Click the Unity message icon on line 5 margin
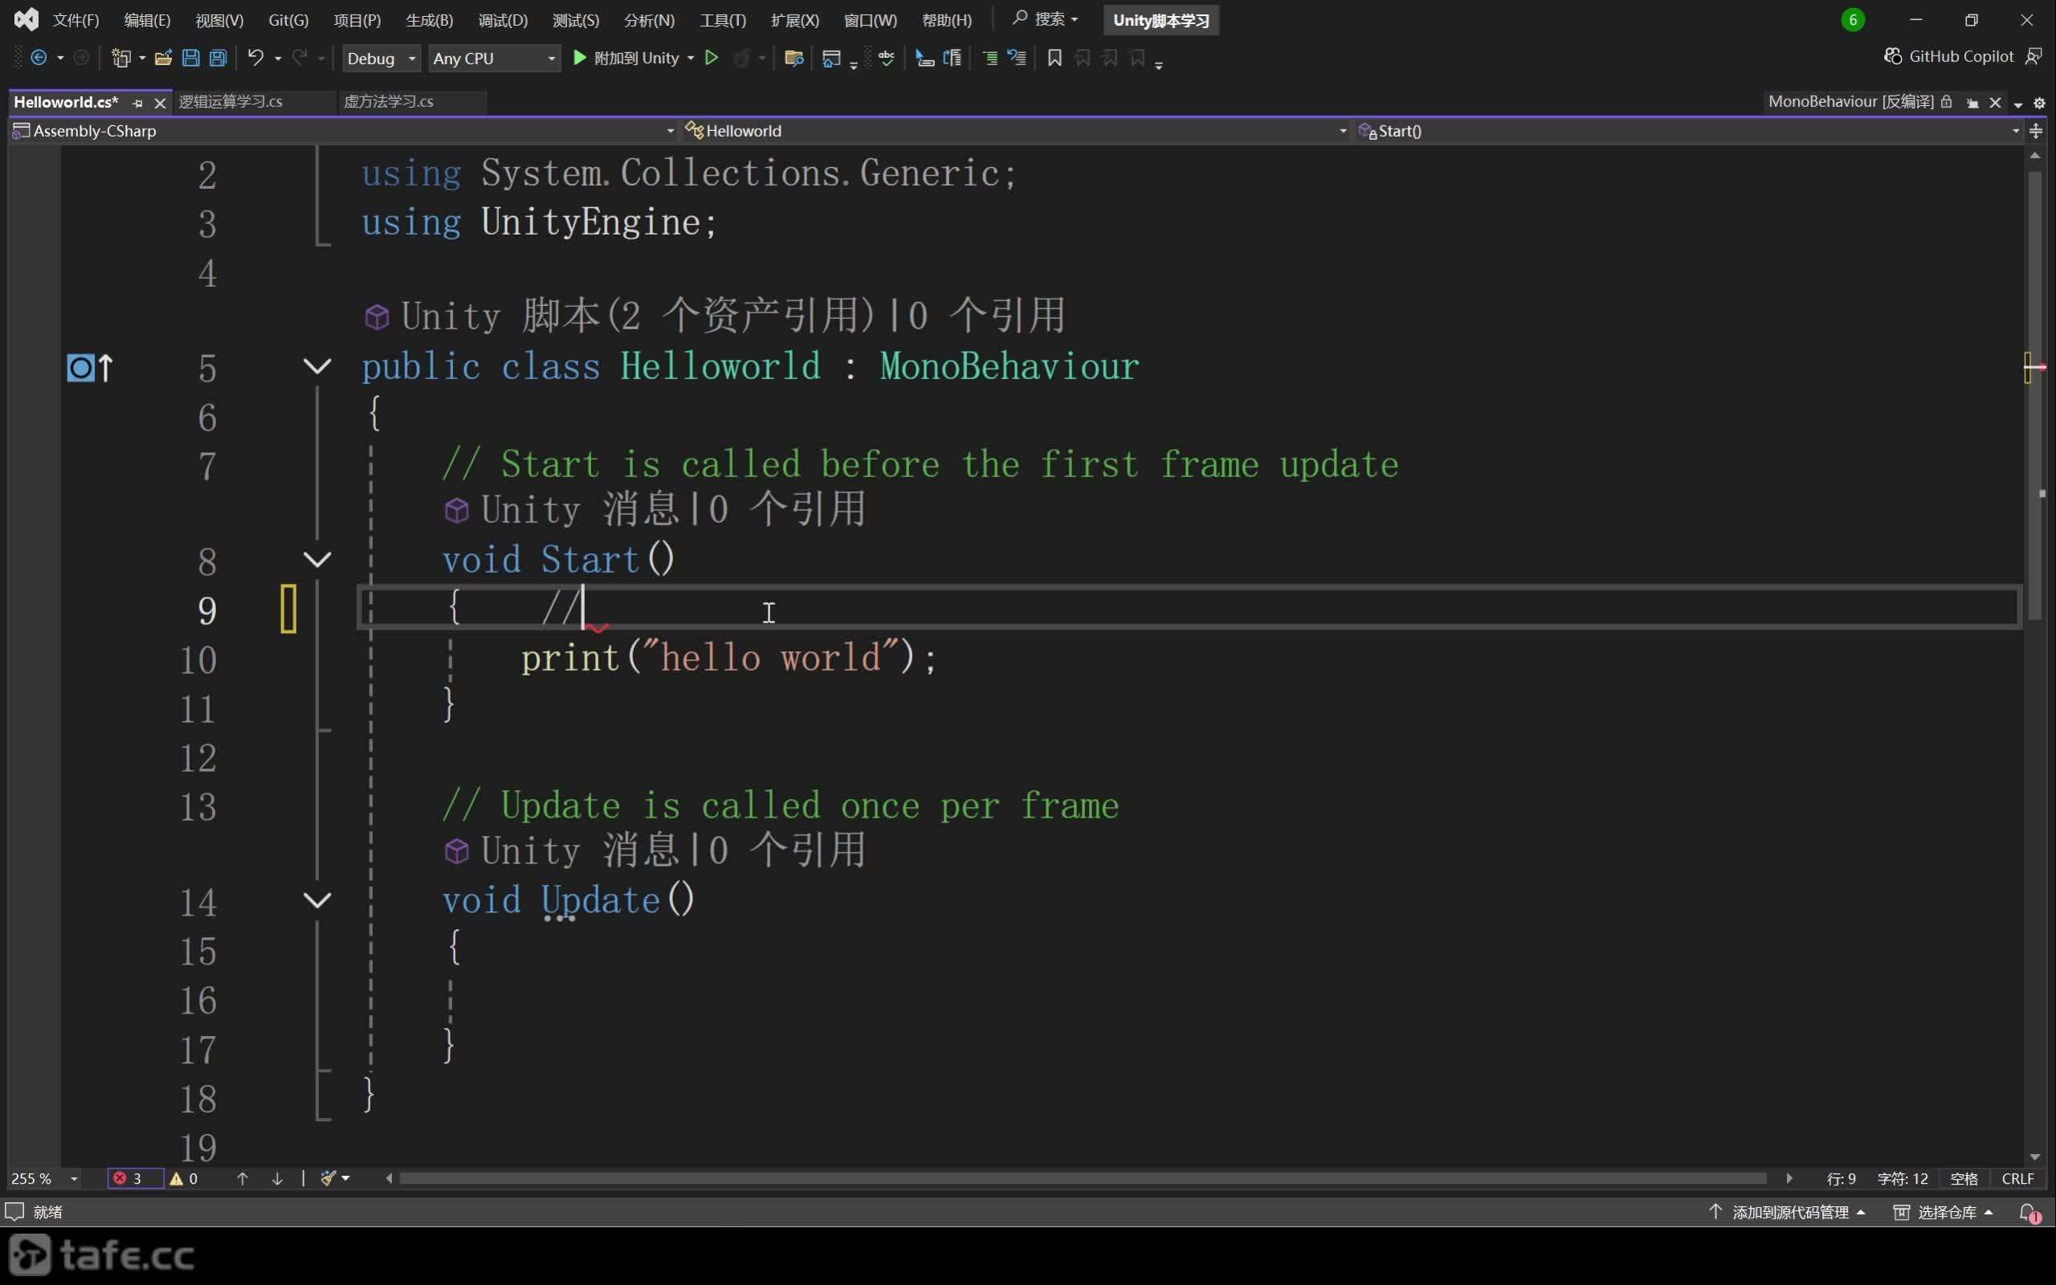Viewport: 2056px width, 1285px height. coord(89,367)
